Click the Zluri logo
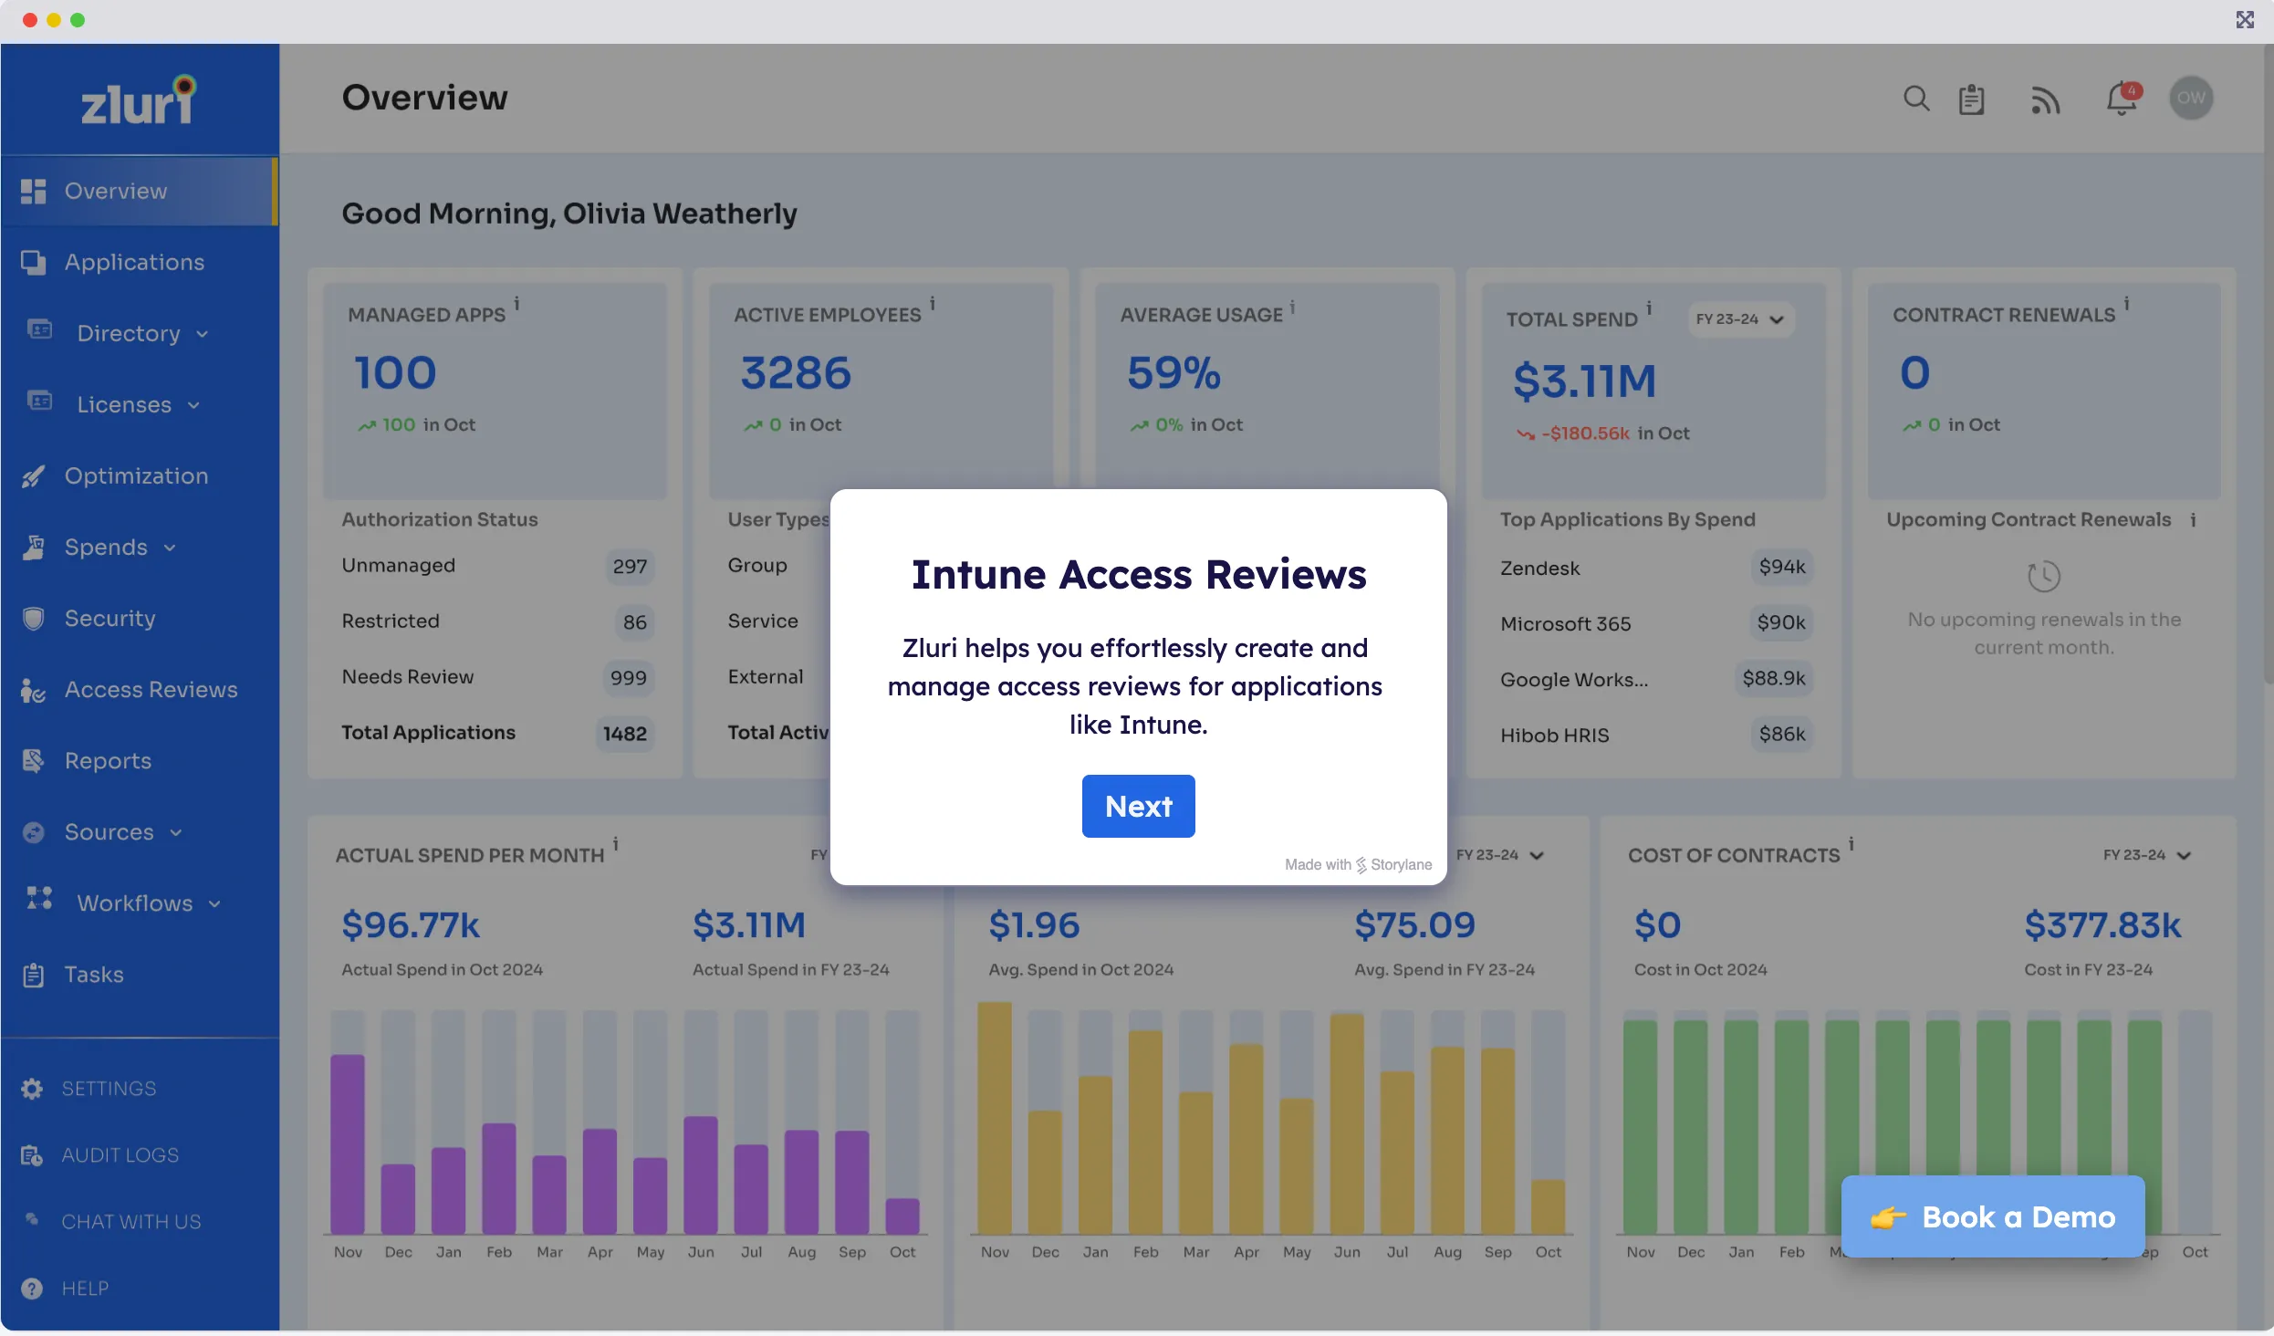The height and width of the screenshot is (1336, 2274). point(139,100)
